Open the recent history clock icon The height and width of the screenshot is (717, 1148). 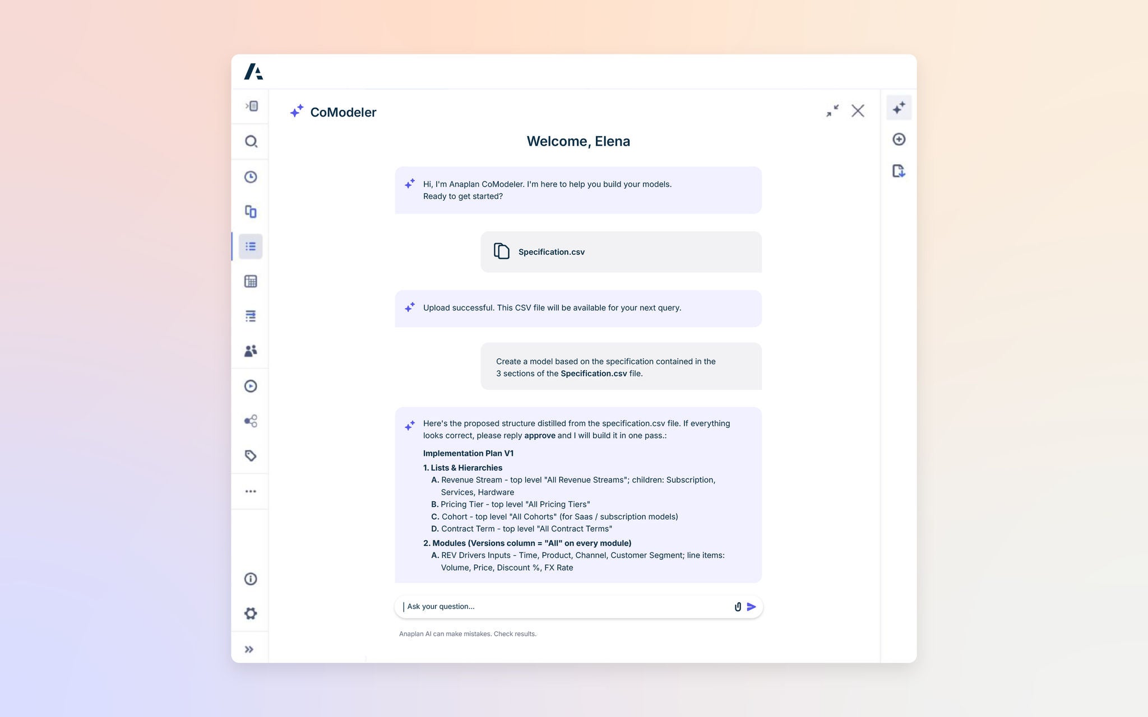(x=251, y=177)
